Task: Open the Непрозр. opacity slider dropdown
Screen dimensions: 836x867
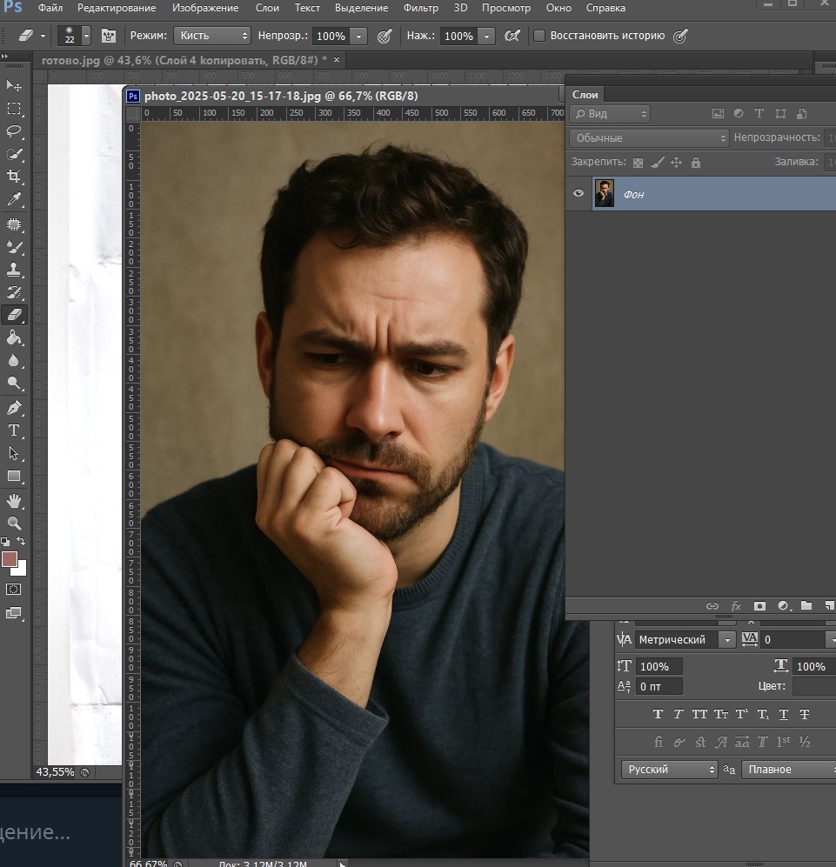Action: click(x=358, y=36)
